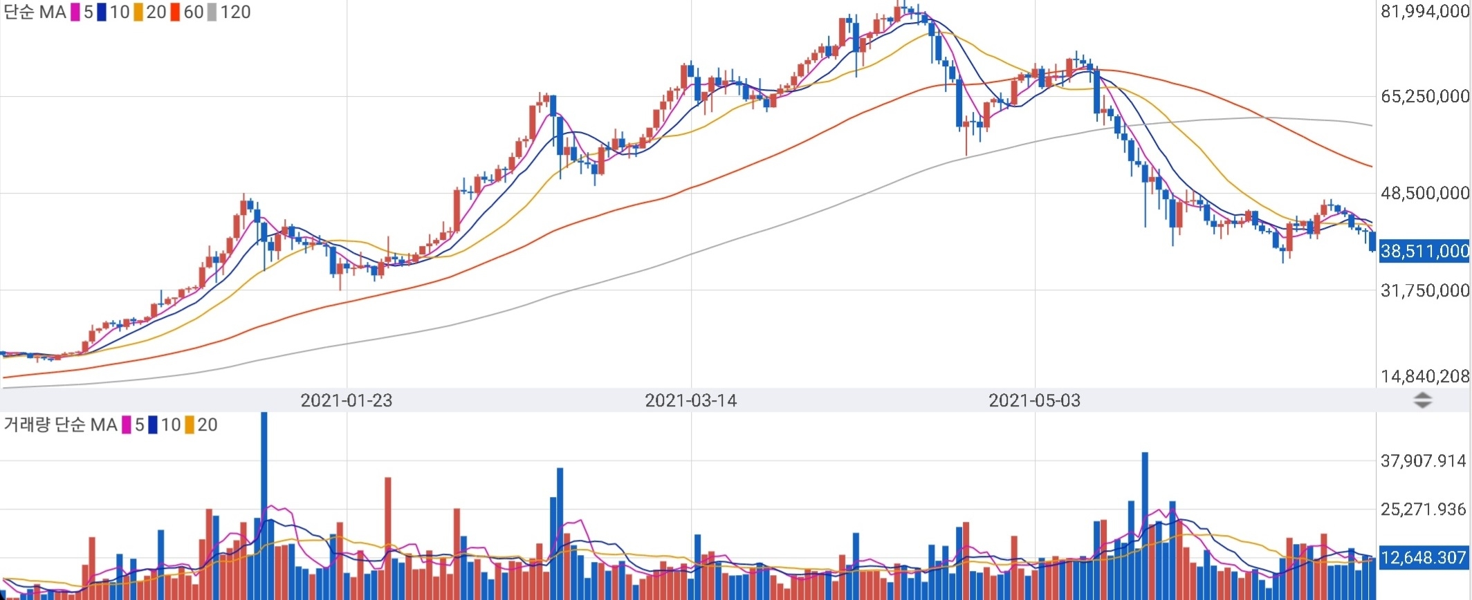
Task: Click the magenta MA 5 swatch in price legend
Action: coord(75,12)
